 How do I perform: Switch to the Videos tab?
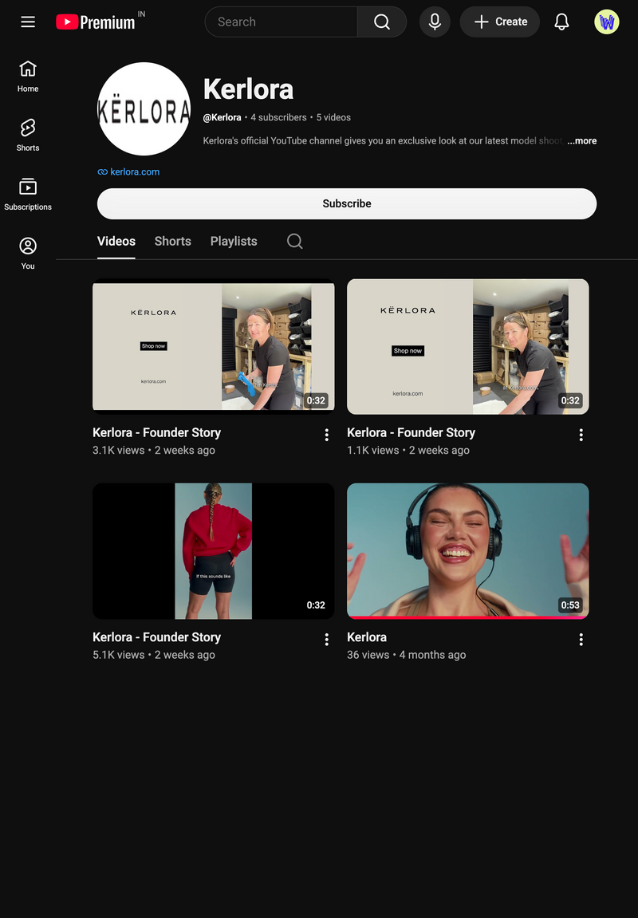tap(116, 241)
